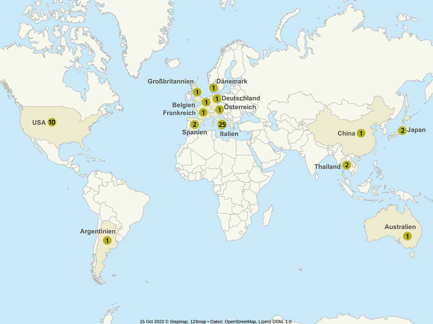Click the Stepmap copyright credit

pos(174,321)
